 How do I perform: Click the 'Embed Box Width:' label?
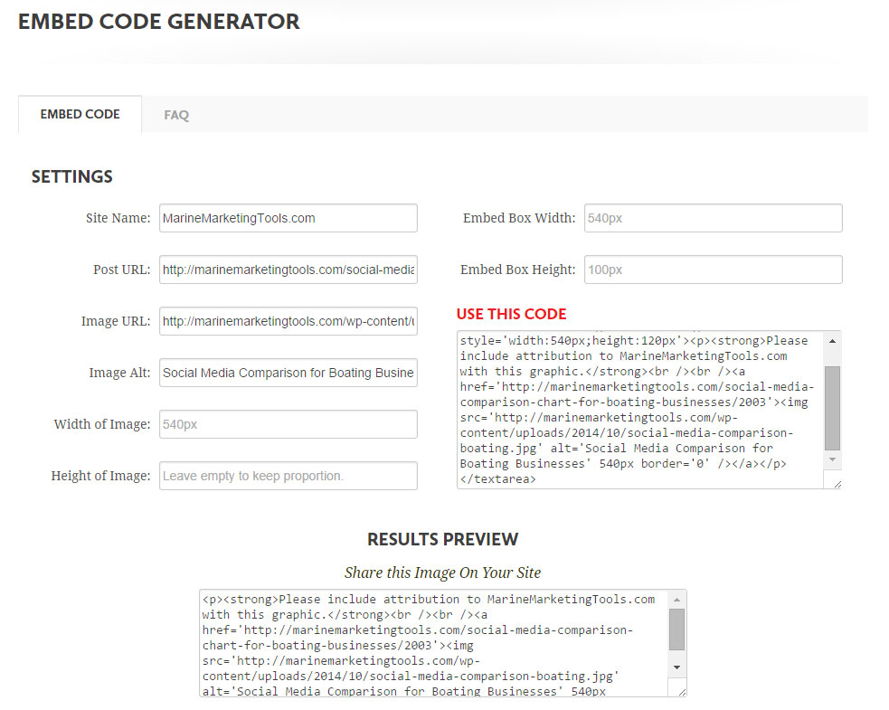519,218
